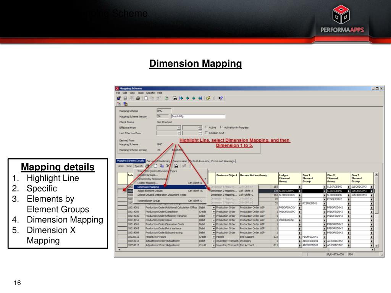Choose Delete Unused Integration Document Types
391x293 pixels.
[171, 195]
